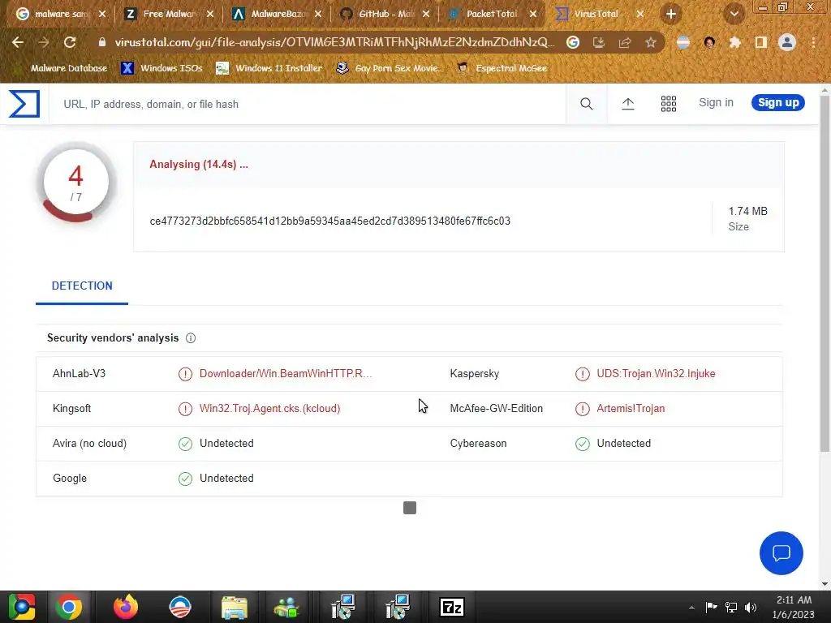Open Chrome three-dot menu

pyautogui.click(x=813, y=42)
